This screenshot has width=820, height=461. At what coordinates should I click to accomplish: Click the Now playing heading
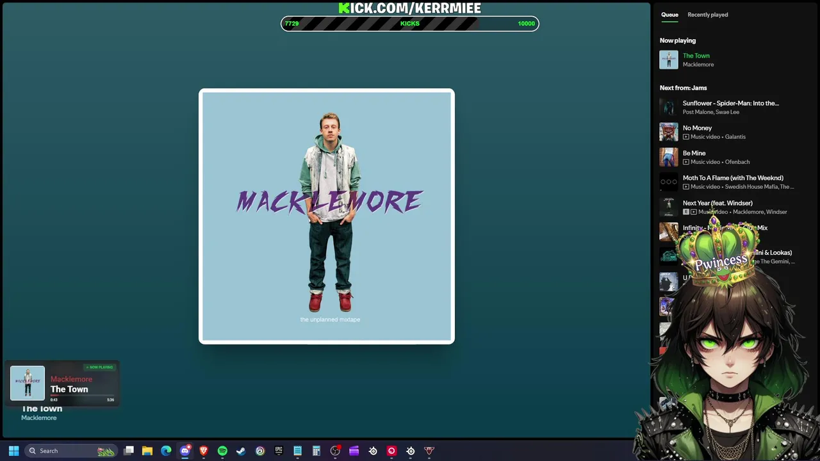pos(678,40)
